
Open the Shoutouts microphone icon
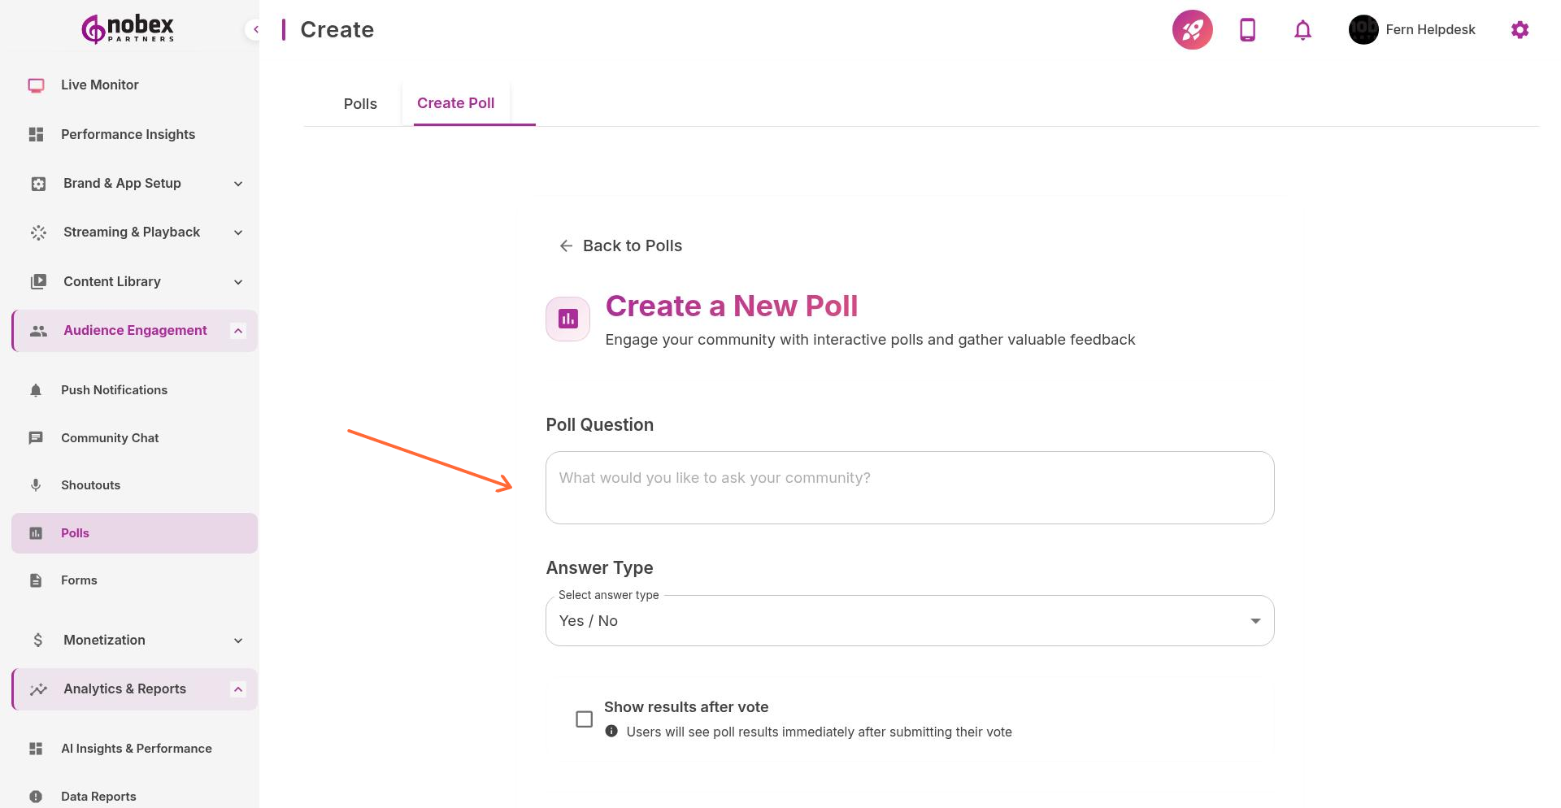coord(36,484)
